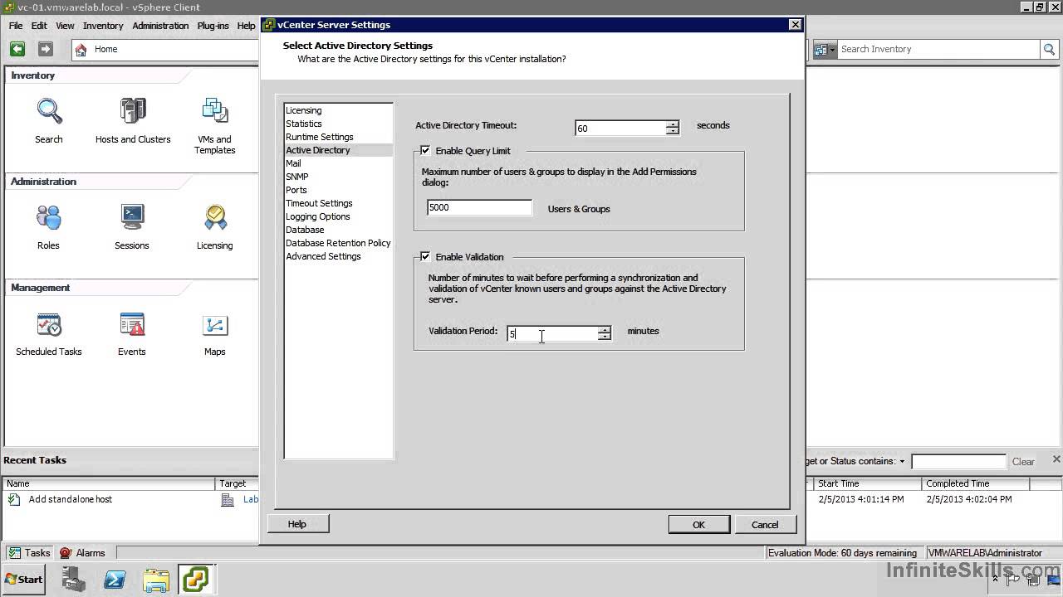This screenshot has width=1063, height=597.
Task: Click the forward navigation arrow
Action: click(46, 49)
